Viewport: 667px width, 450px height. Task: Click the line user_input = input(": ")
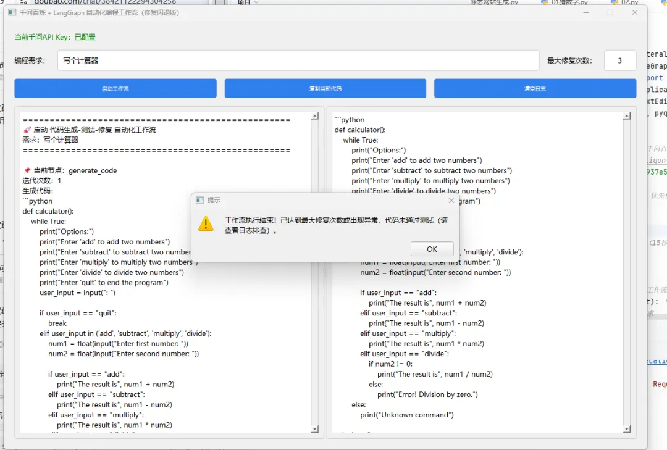tap(77, 293)
